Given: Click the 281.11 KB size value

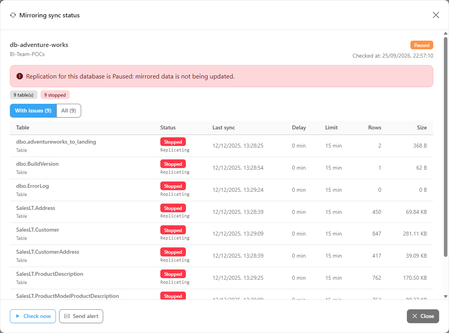Looking at the screenshot, I should 415,234.
